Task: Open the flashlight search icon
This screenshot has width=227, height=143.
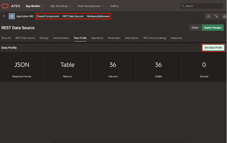Action: [x=216, y=16]
